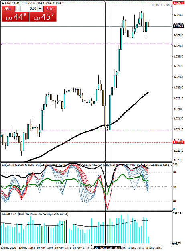Click the 1.32250 price scale value
The height and width of the screenshot is (251, 185).
click(x=178, y=88)
